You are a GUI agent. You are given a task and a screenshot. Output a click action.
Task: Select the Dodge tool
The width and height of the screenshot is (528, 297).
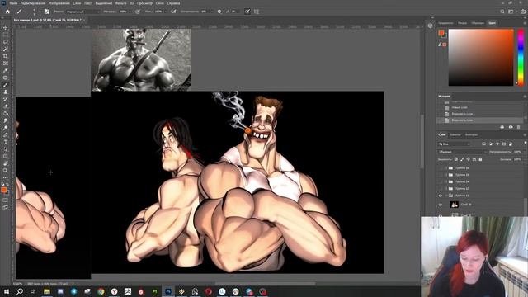pyautogui.click(x=6, y=128)
